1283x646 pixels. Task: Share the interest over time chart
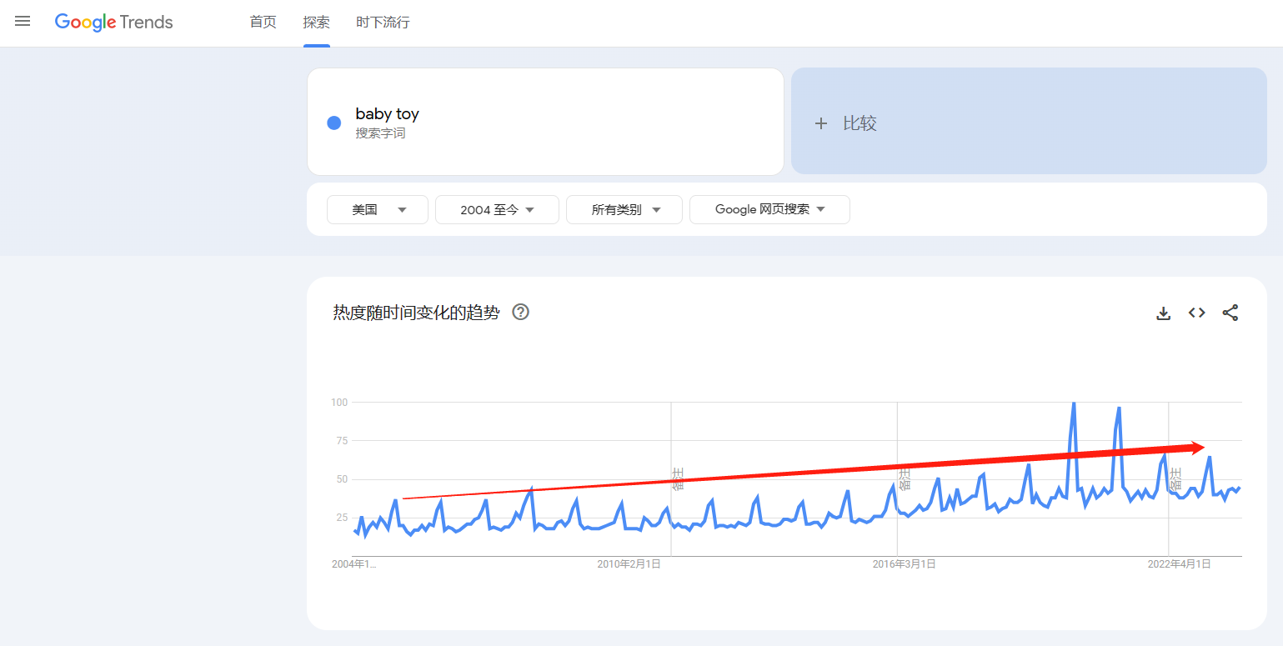[x=1230, y=313]
